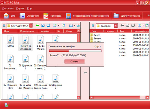The height and width of the screenshot is (109, 150).
Task: Sort phone files by Тип column
Action: point(124,31)
